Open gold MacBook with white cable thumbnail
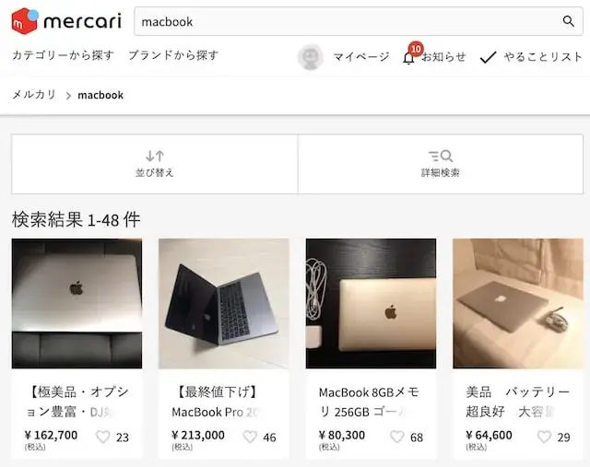The image size is (590, 467). 371,303
